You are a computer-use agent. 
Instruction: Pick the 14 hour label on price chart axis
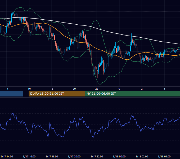(x=7, y=89)
